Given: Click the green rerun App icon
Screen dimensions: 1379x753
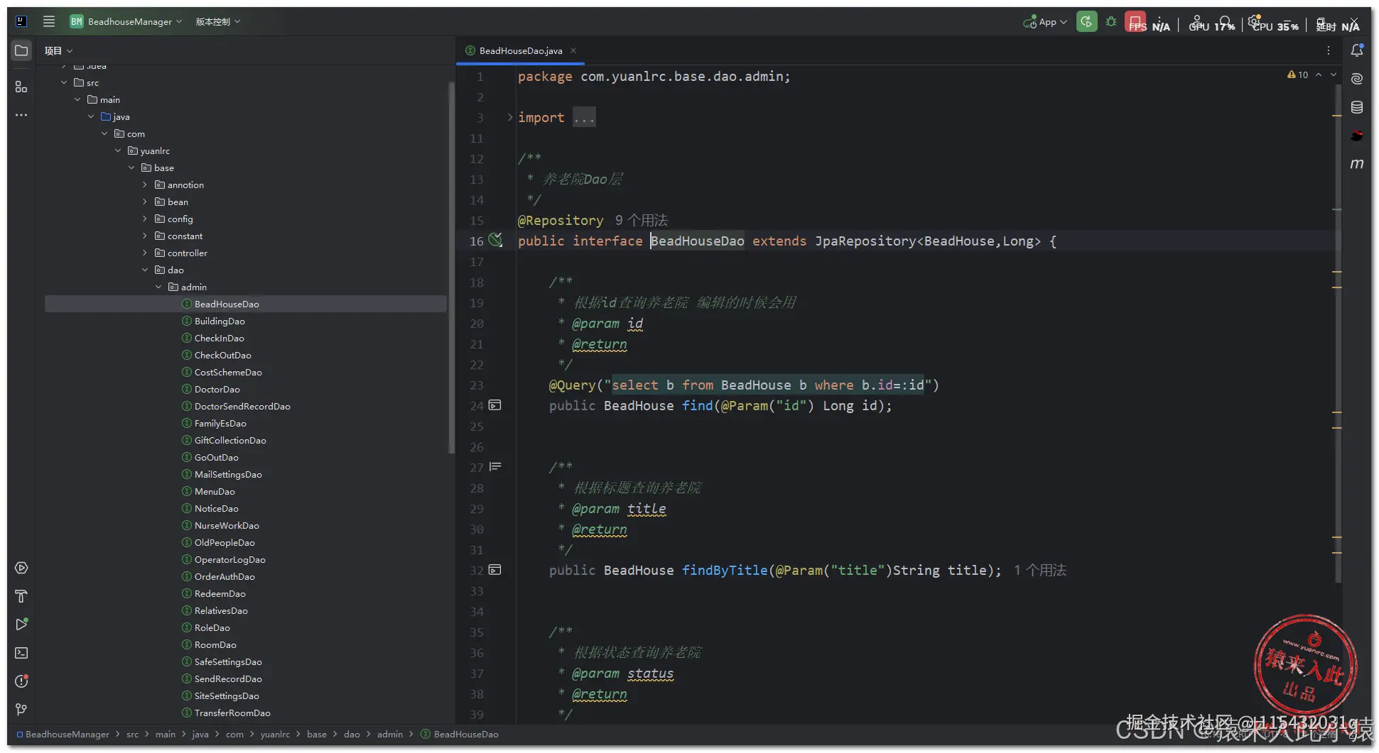Looking at the screenshot, I should coord(1086,22).
